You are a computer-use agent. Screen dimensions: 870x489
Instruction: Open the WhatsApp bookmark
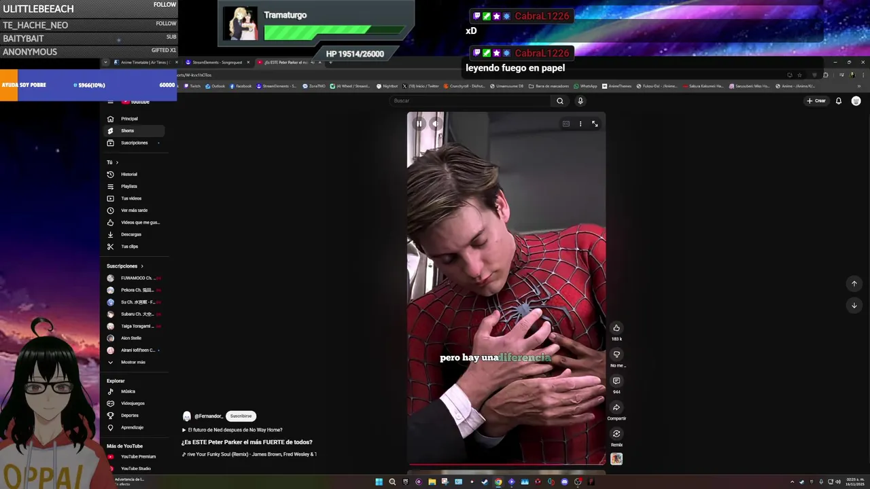pos(585,86)
